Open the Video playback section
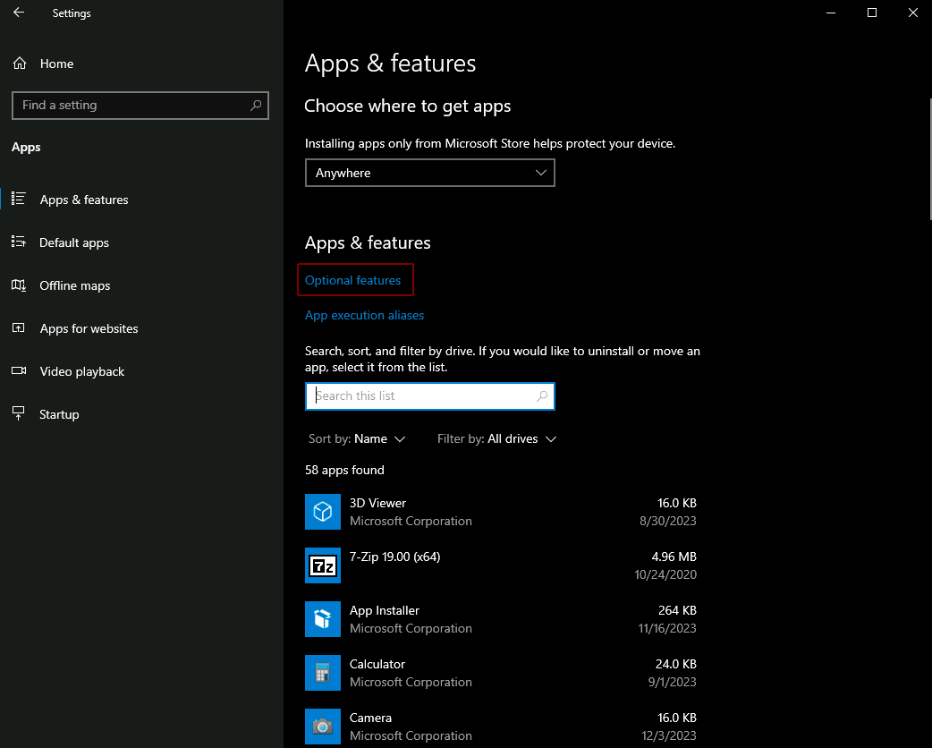This screenshot has height=748, width=932. point(82,371)
